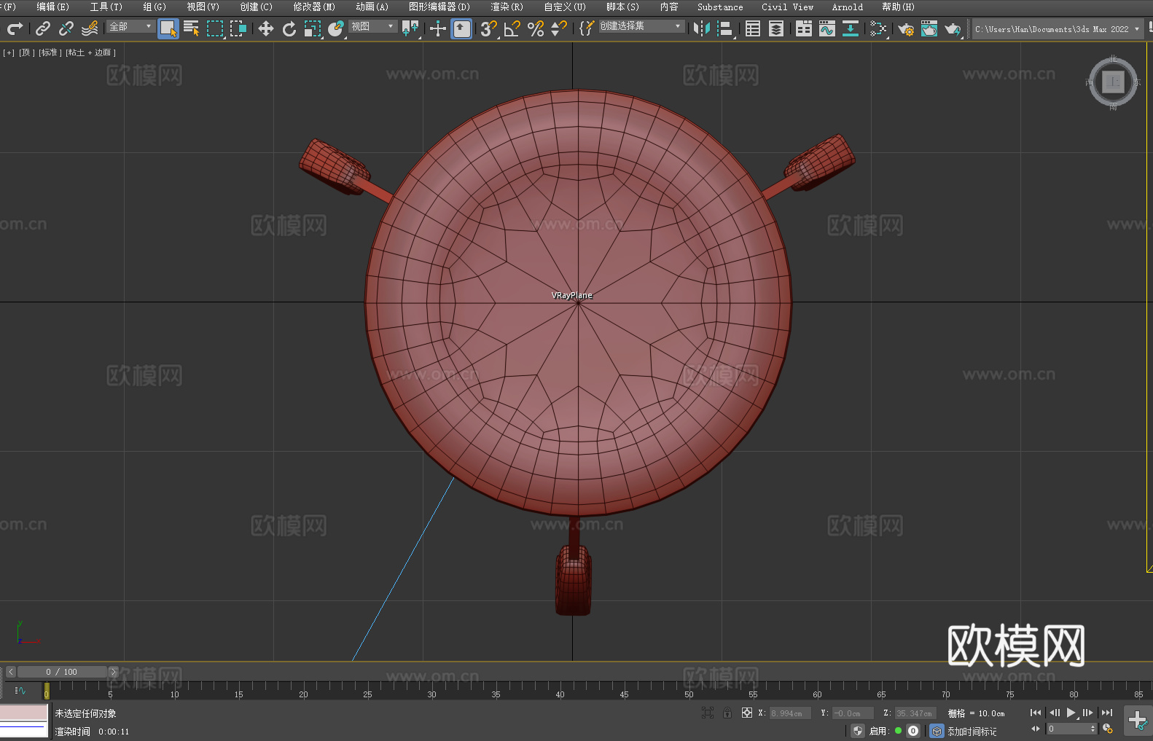Select the Unlink Selection tool
Viewport: 1153px width, 741px height.
(x=66, y=28)
